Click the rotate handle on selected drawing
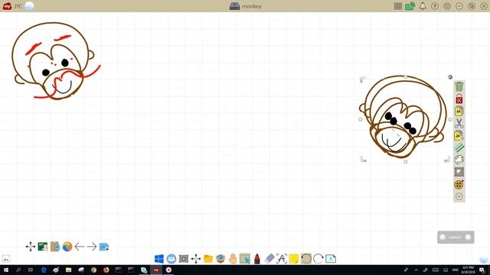Image resolution: width=490 pixels, height=275 pixels. click(x=450, y=77)
